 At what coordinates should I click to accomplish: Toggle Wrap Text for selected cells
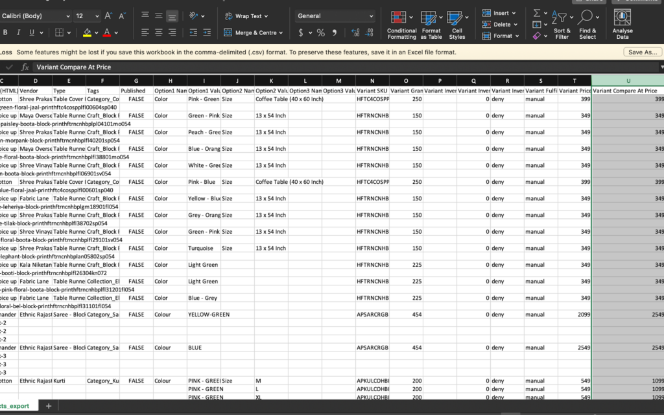(x=244, y=16)
